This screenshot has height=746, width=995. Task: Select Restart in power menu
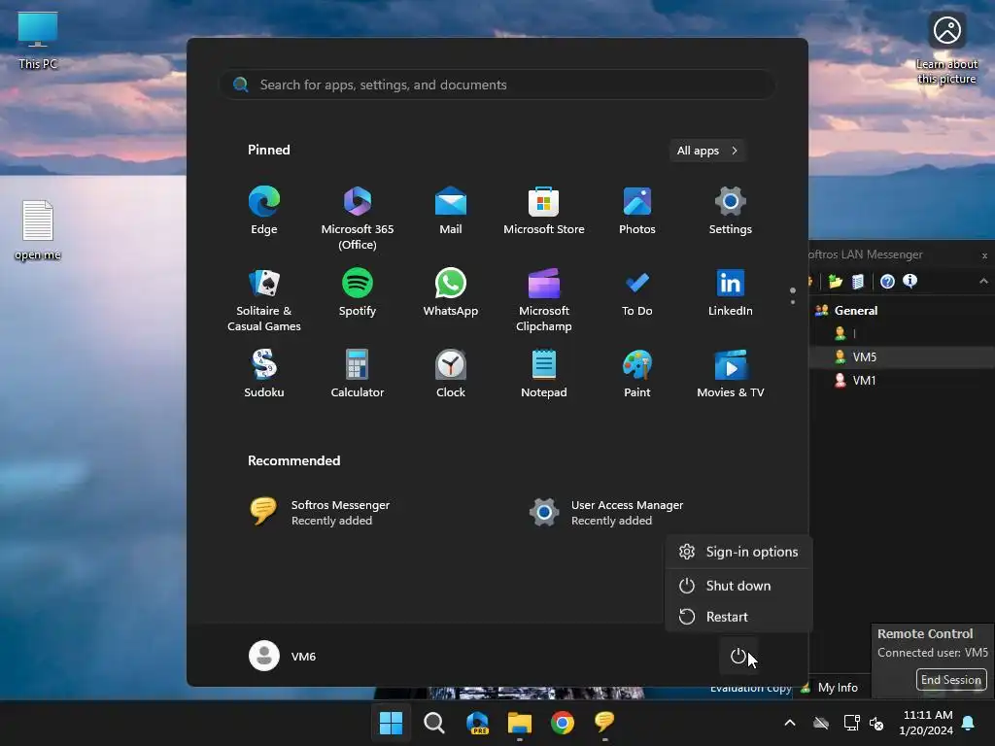(738, 617)
